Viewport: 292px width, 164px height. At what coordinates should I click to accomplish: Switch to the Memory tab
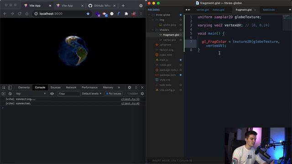[x=108, y=87]
